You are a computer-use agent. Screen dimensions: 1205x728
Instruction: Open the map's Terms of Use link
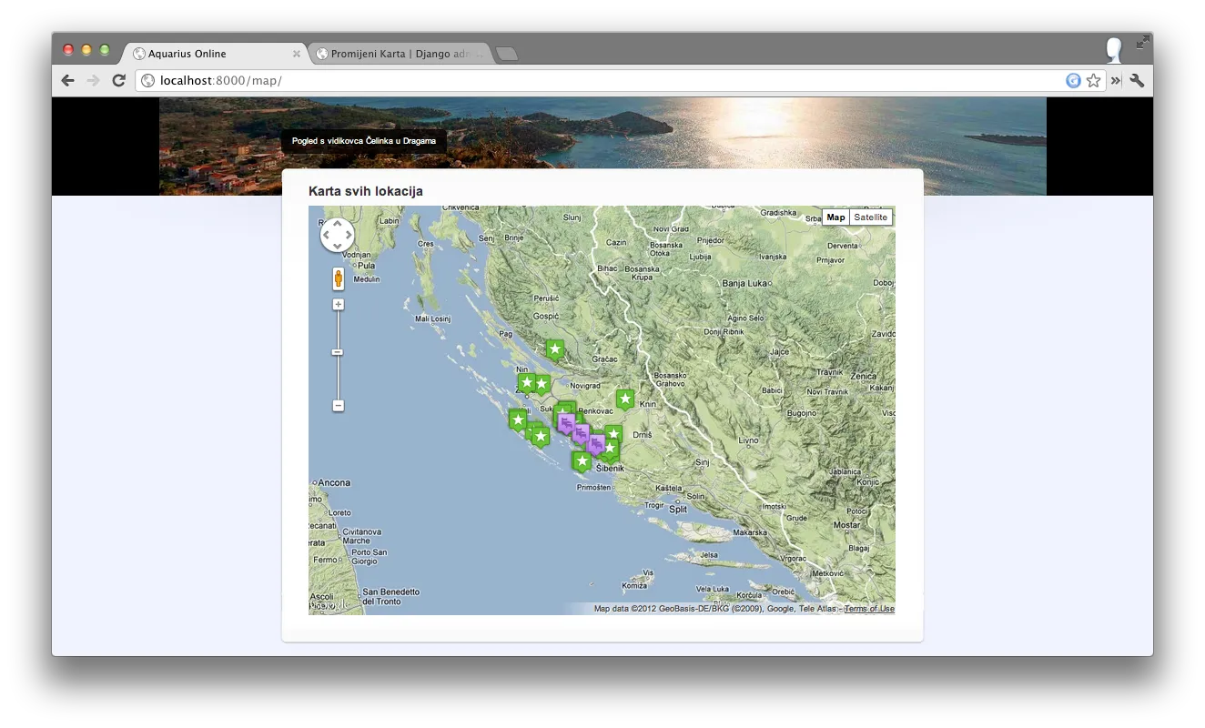868,609
